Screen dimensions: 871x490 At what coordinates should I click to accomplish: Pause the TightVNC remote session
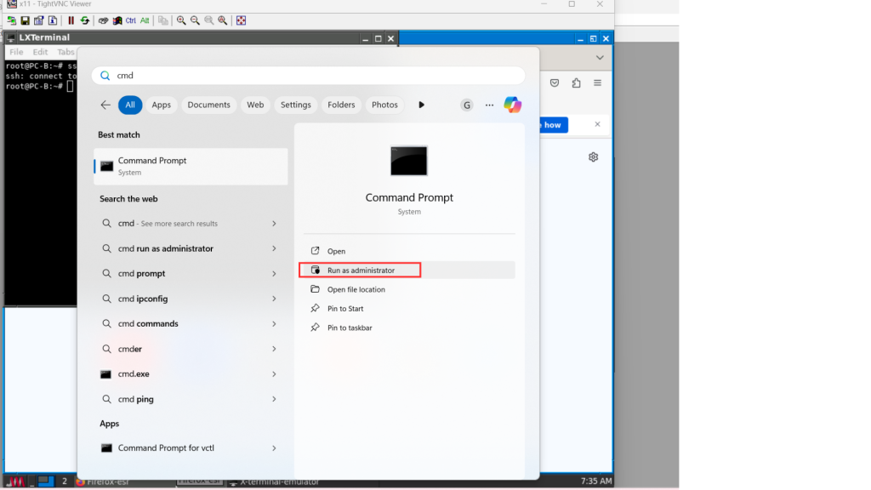coord(71,20)
